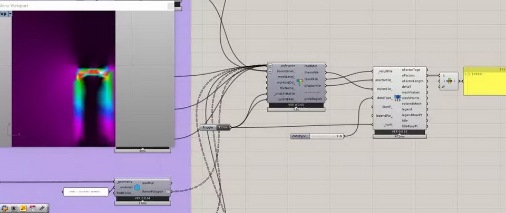Open the Top viewport dropdown arrow
Screen dimensions: 506x213
pyautogui.click(x=10, y=14)
